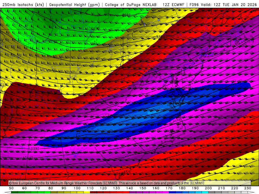Select the darkest blue swatch at 170

[x=172, y=192]
